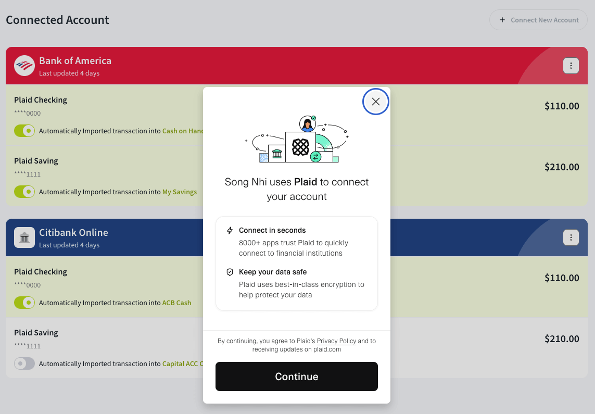
Task: Click 'Connect in seconds' heading in dialog
Action: point(272,230)
